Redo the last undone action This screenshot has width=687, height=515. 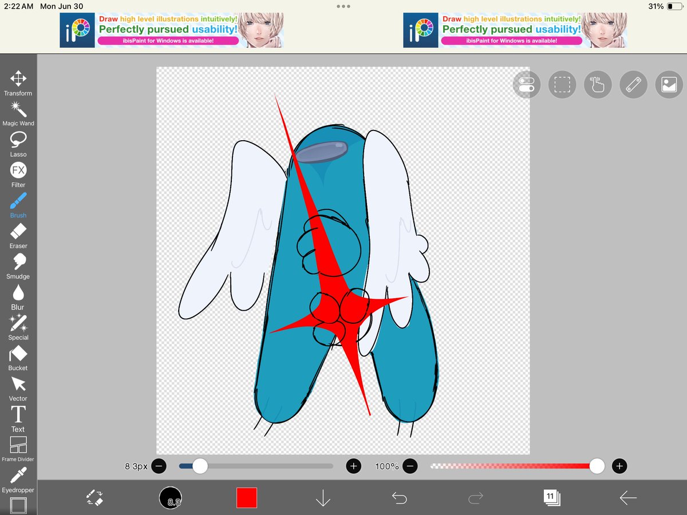point(475,498)
